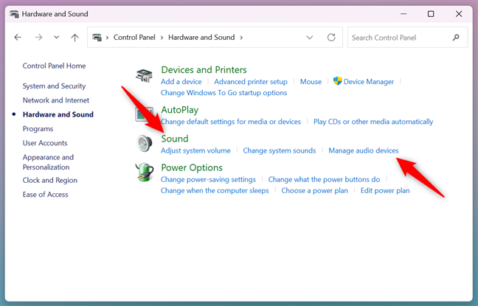The width and height of the screenshot is (478, 306).
Task: Click Manage audio devices
Action: coord(364,150)
